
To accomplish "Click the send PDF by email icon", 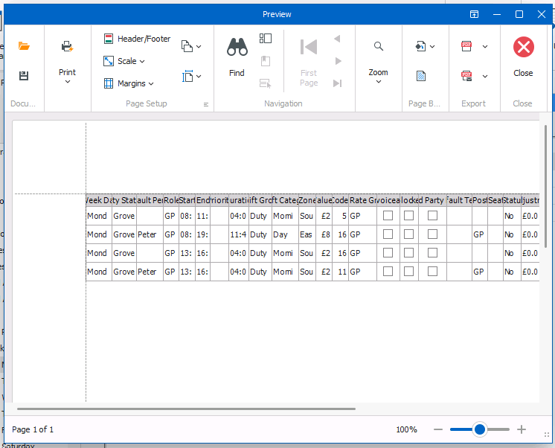I will click(466, 76).
